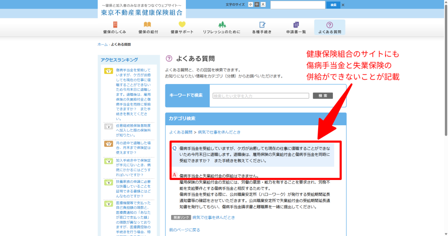Click the rank 1 crown icon
Viewport: 448px width, 236px height.
(108, 70)
